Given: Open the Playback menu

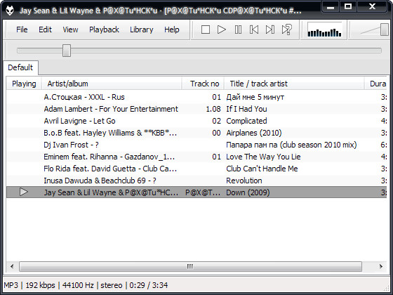Looking at the screenshot, I should (x=104, y=29).
